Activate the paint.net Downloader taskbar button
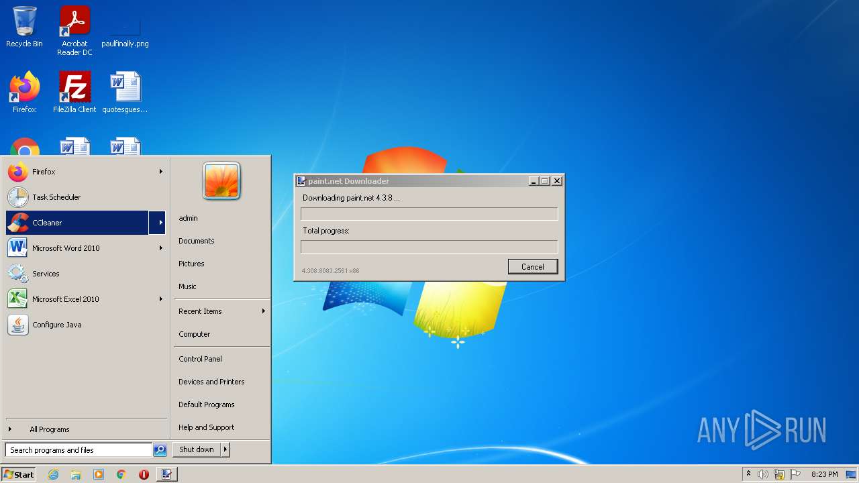859x483 pixels. click(x=167, y=474)
